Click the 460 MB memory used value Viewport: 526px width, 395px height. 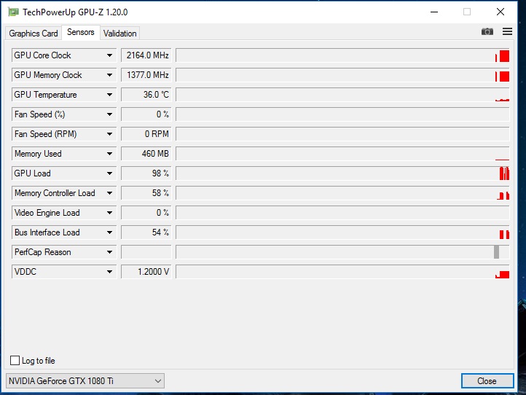[x=146, y=154]
